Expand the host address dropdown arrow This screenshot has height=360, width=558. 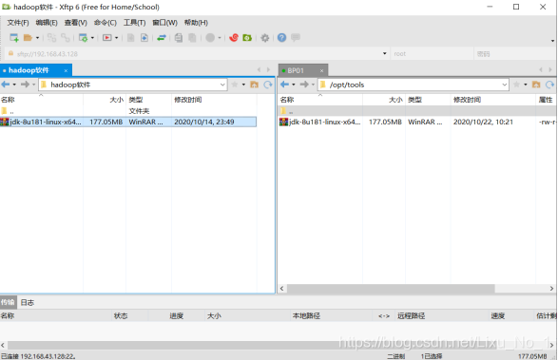385,54
